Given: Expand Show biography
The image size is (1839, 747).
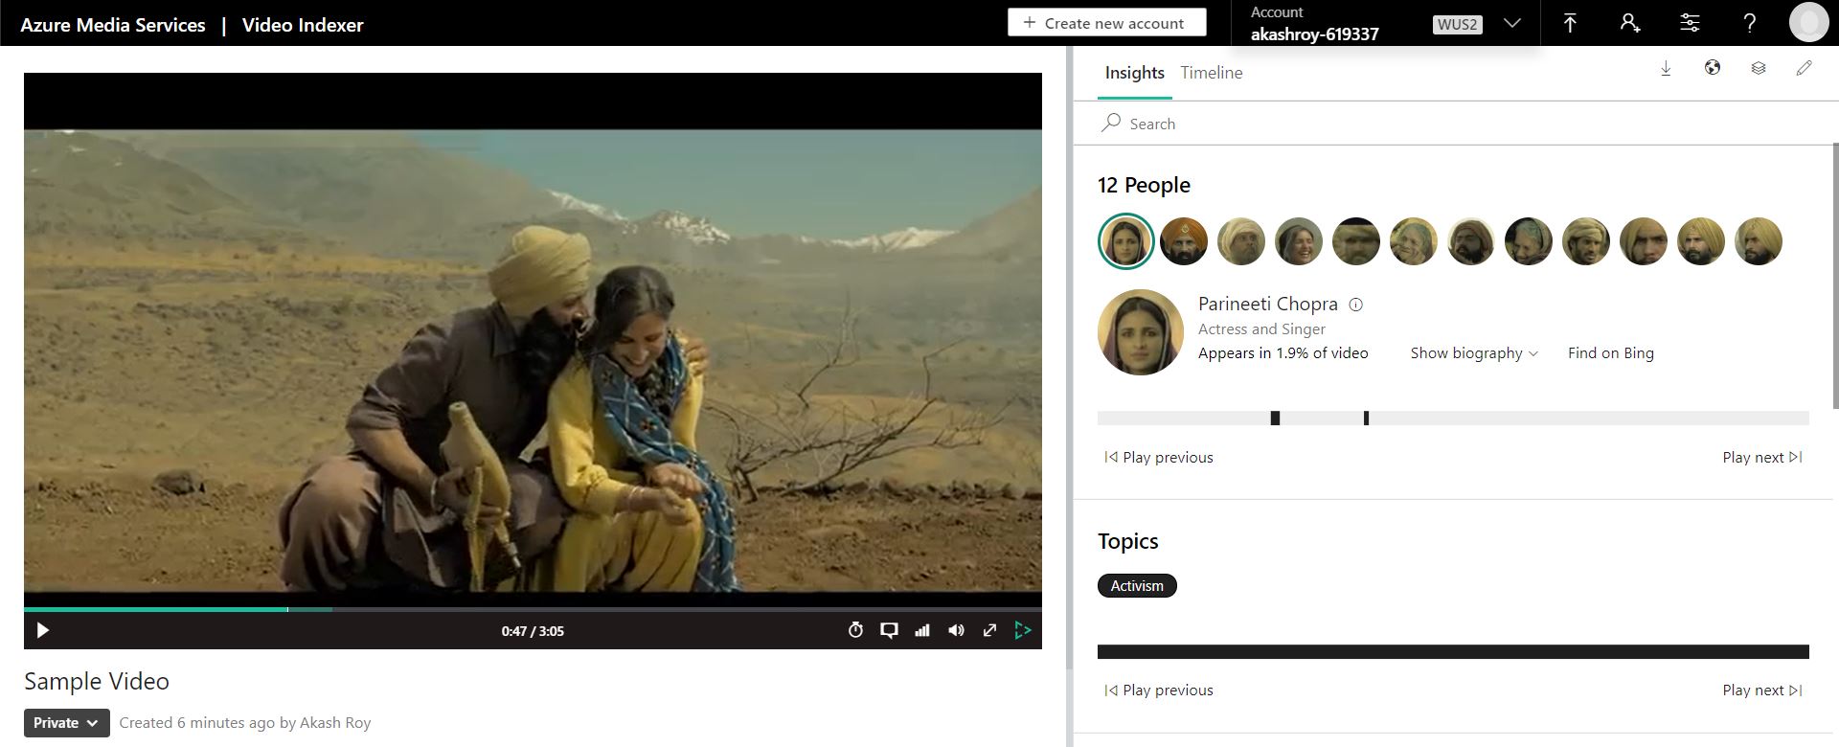Looking at the screenshot, I should pos(1474,353).
